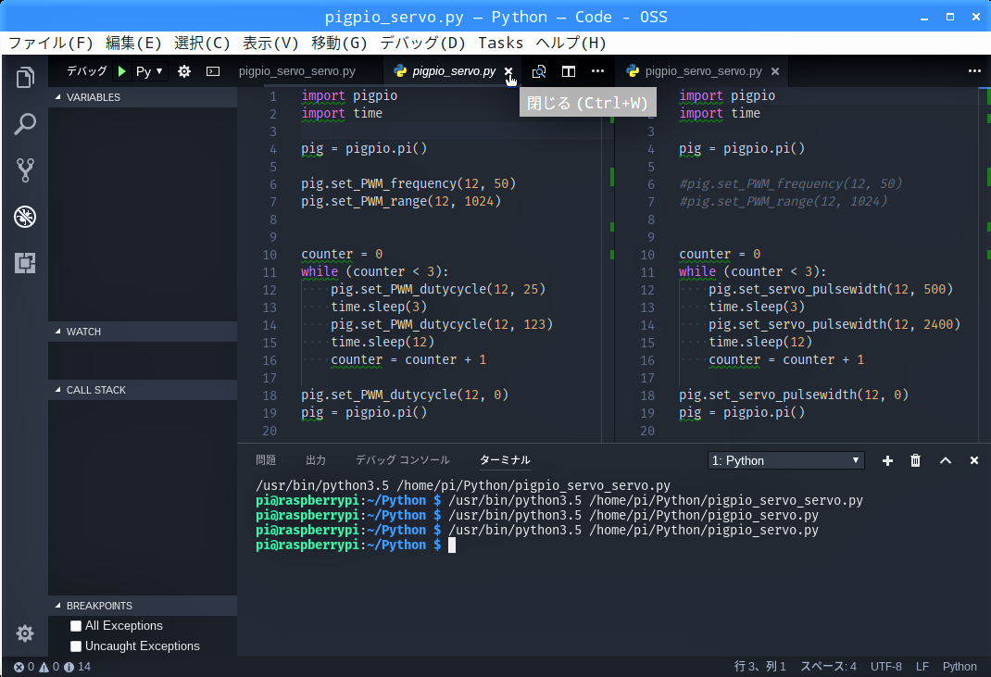Switch to the 問題 panel tab
Viewport: 991px width, 677px height.
266,460
